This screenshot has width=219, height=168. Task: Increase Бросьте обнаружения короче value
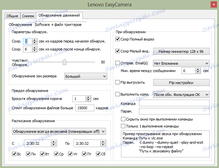point(88,97)
